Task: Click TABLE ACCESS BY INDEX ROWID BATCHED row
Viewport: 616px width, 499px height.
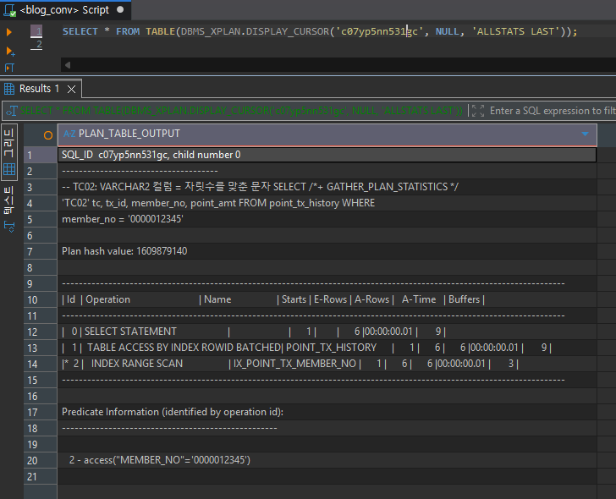Action: pyautogui.click(x=327, y=348)
